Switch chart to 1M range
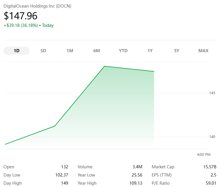This screenshot has height=187, width=222. [70, 51]
